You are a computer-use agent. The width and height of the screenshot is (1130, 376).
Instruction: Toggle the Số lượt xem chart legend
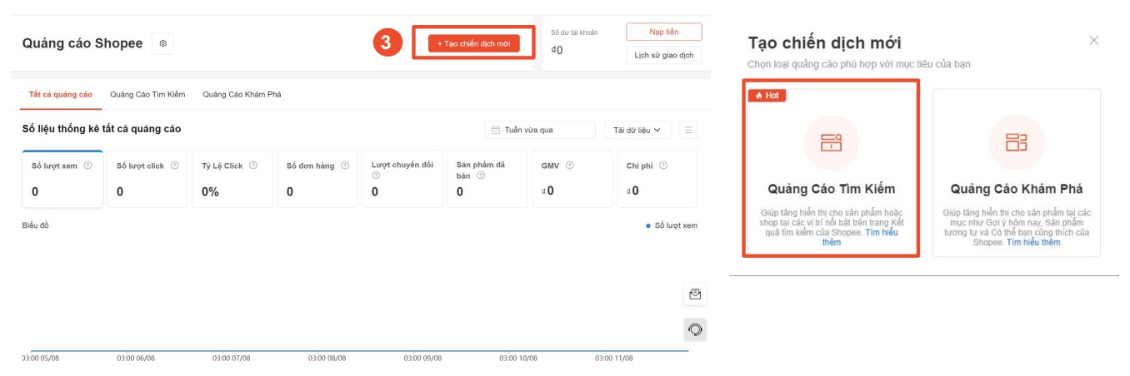click(x=672, y=225)
